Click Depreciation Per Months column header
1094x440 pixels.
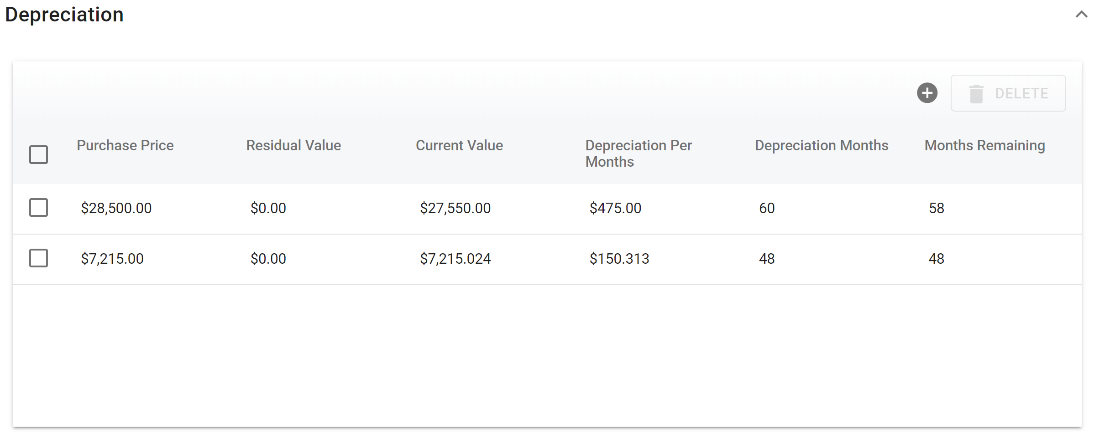[638, 153]
